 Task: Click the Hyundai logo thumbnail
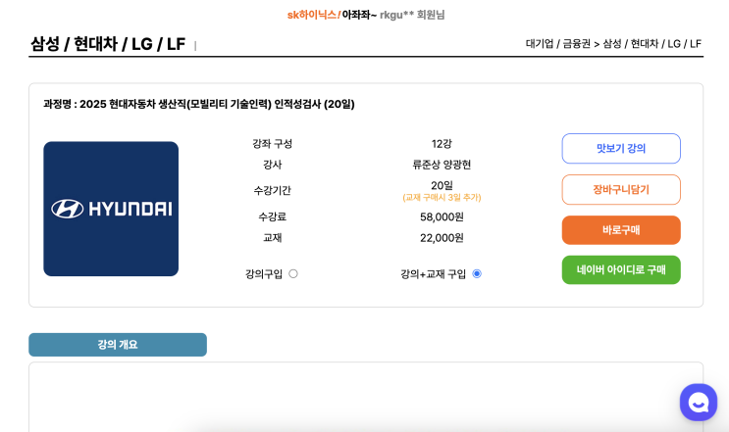[111, 209]
